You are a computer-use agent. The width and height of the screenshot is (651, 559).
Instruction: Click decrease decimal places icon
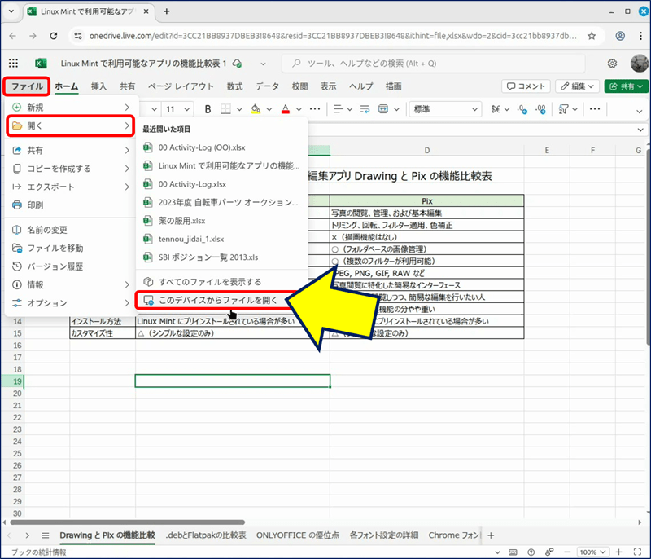[x=522, y=109]
